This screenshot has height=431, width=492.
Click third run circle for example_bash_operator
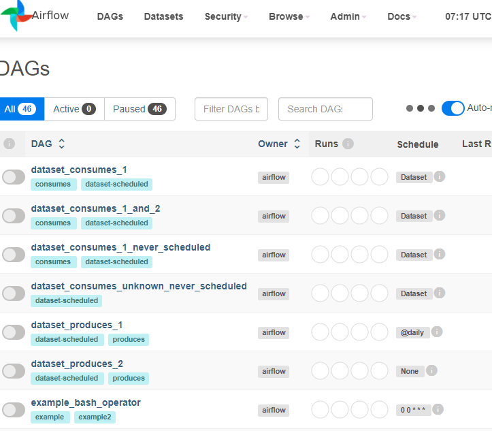(359, 410)
